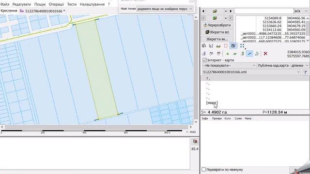Click the open folder icon button
The height and width of the screenshot is (174, 310).
click(215, 11)
